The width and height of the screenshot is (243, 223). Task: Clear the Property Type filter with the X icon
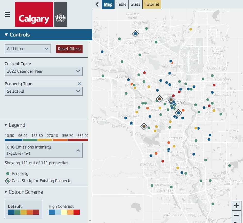[x=79, y=84]
